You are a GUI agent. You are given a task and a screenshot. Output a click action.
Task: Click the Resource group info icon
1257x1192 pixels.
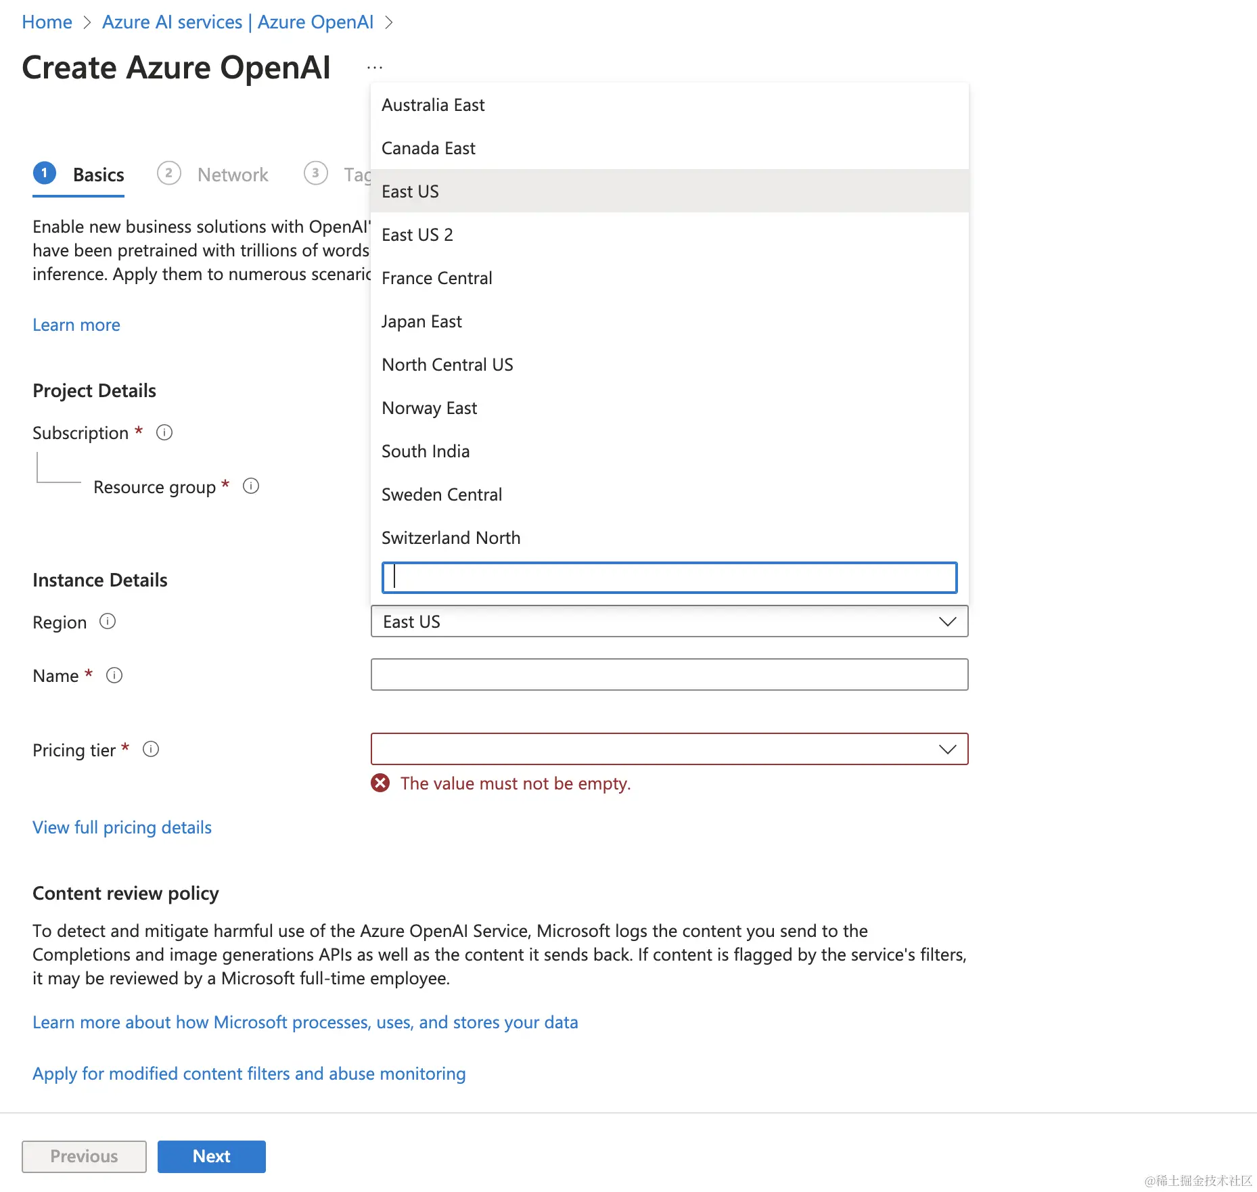point(251,486)
